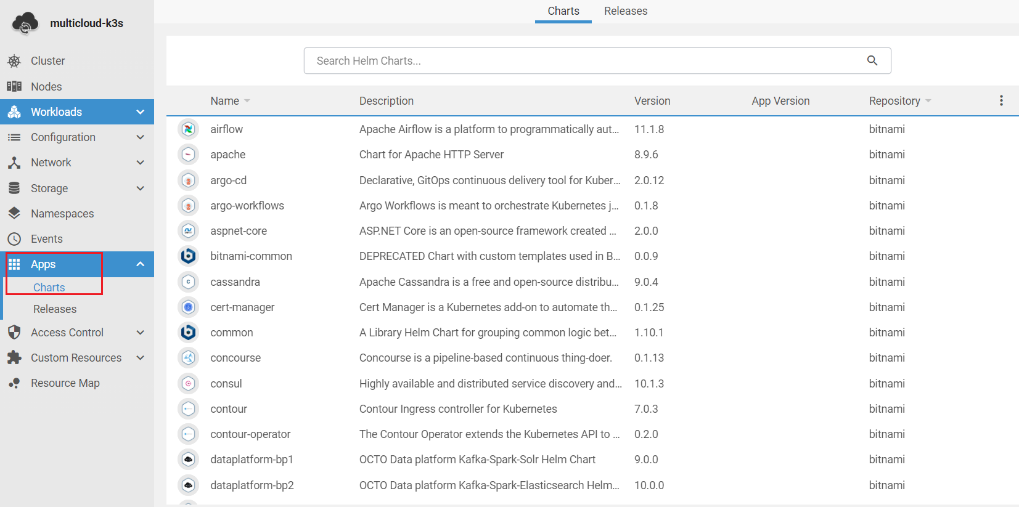Click the search magnifier icon

click(x=872, y=60)
